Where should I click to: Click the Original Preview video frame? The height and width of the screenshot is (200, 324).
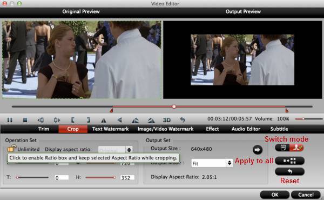tap(82, 59)
